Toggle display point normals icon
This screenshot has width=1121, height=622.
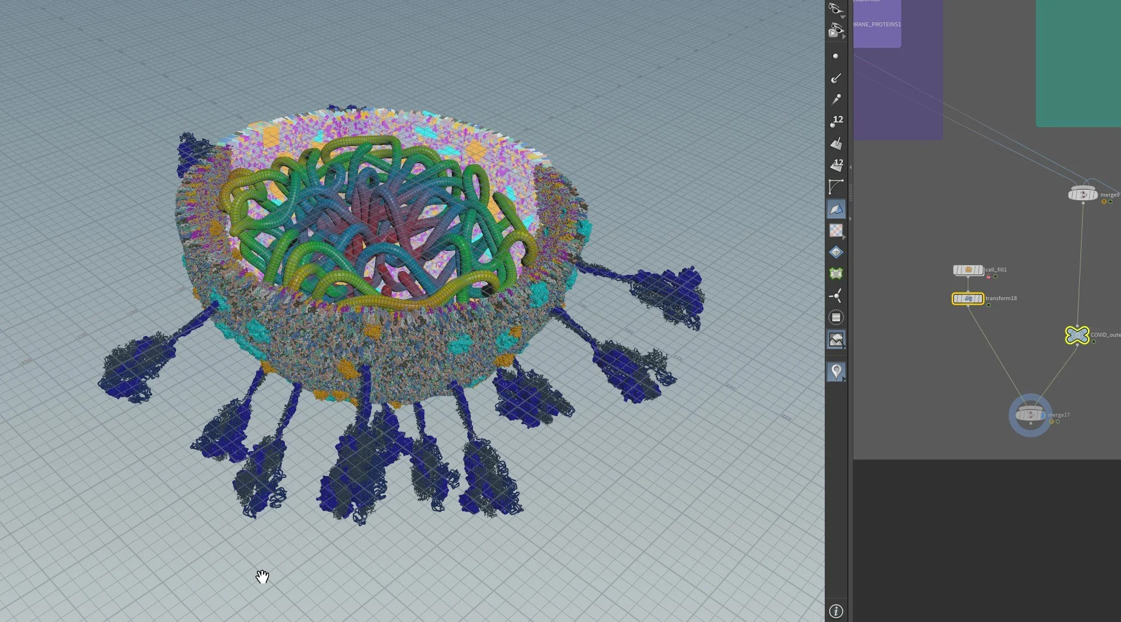point(836,78)
